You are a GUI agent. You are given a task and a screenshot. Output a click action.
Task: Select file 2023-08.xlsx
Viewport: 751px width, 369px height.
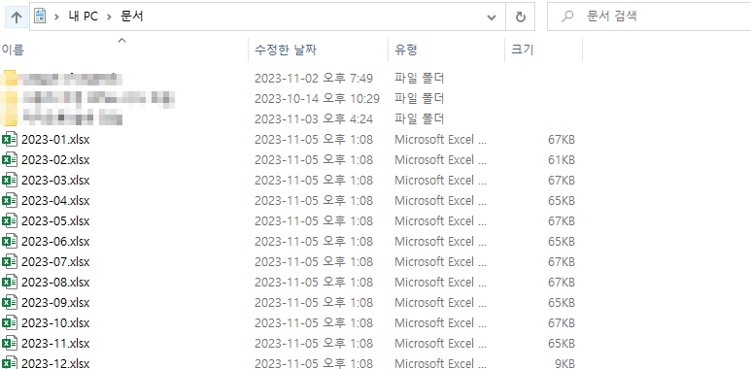[55, 283]
